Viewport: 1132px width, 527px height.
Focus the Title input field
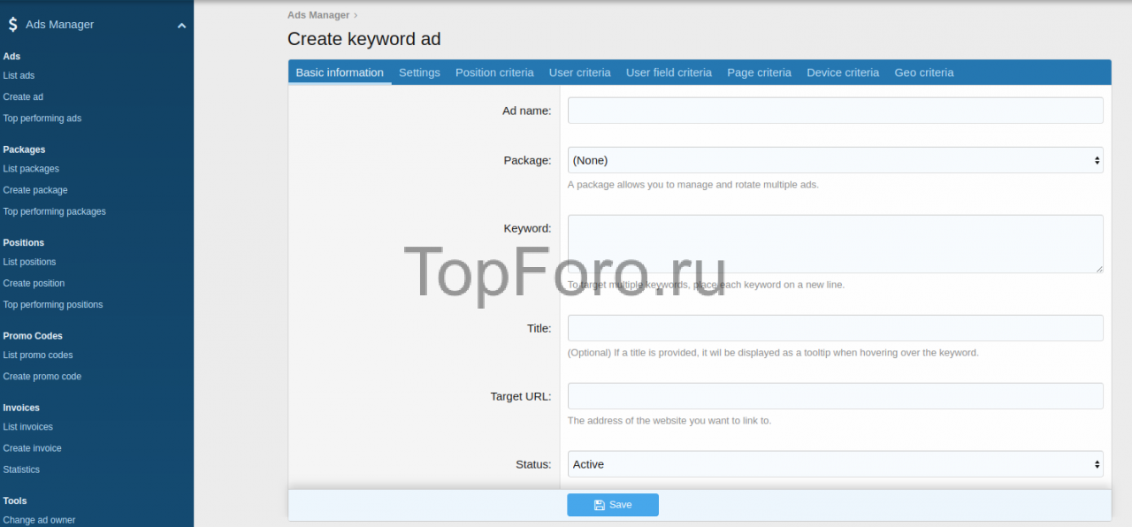835,328
